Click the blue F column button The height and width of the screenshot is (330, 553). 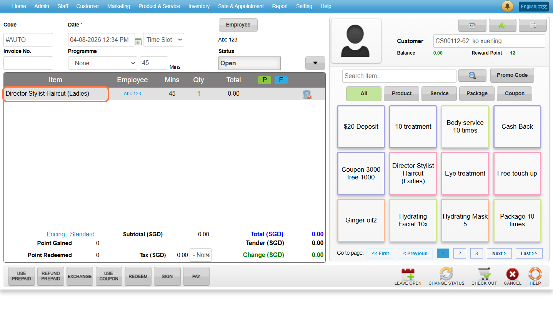[281, 80]
